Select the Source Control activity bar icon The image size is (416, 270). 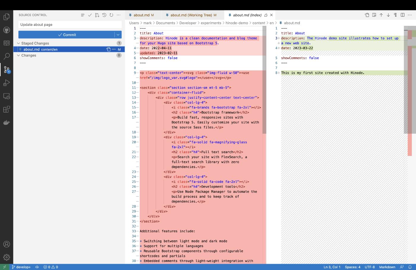tap(7, 70)
